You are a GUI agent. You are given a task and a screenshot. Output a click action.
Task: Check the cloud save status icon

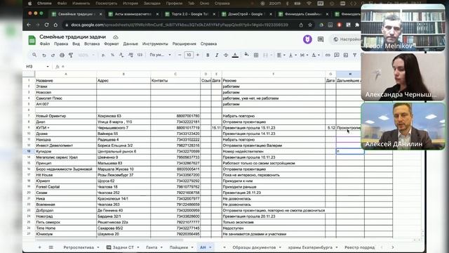pos(115,37)
